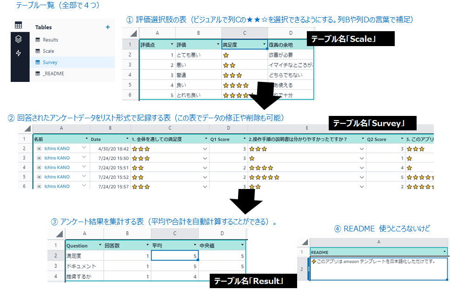Screen dimensions: 451x290
Task: Click the Tables heading in side panel
Action: pyautogui.click(x=43, y=27)
